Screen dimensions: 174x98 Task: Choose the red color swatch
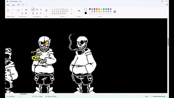97,9
